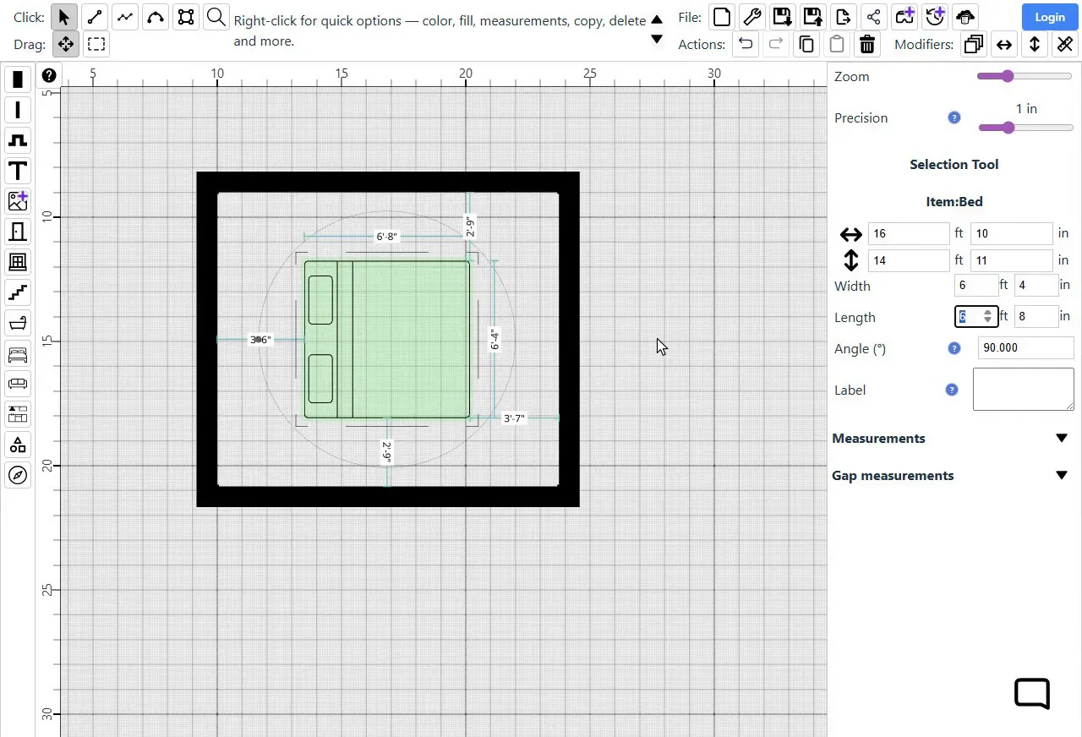Image resolution: width=1082 pixels, height=737 pixels.
Task: Adjust the Zoom slider
Action: [x=1025, y=76]
